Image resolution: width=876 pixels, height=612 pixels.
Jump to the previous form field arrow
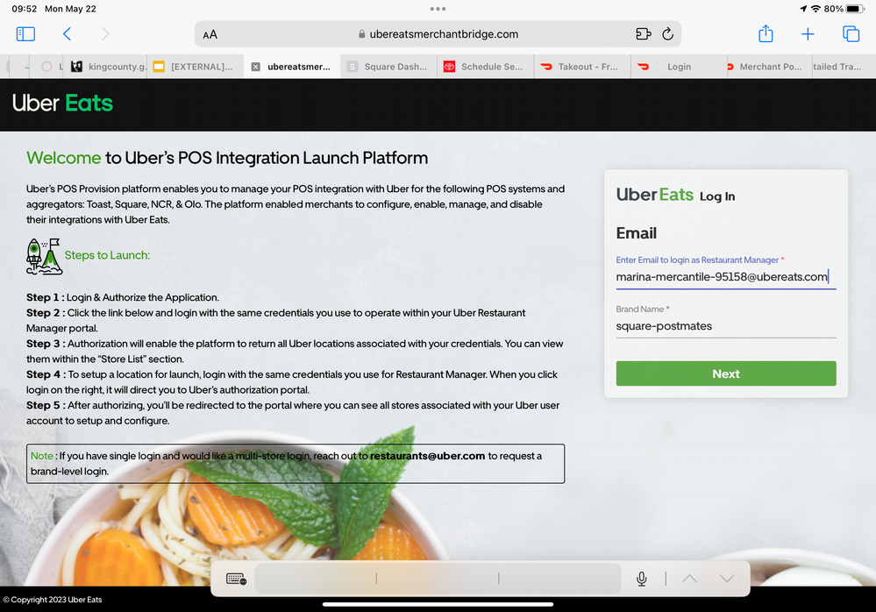[689, 579]
